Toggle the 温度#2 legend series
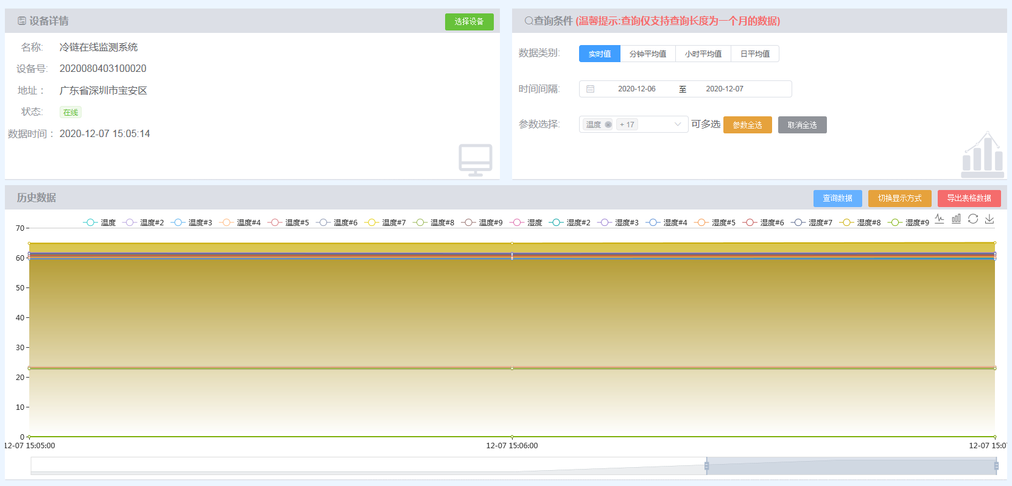The width and height of the screenshot is (1012, 486). point(143,223)
